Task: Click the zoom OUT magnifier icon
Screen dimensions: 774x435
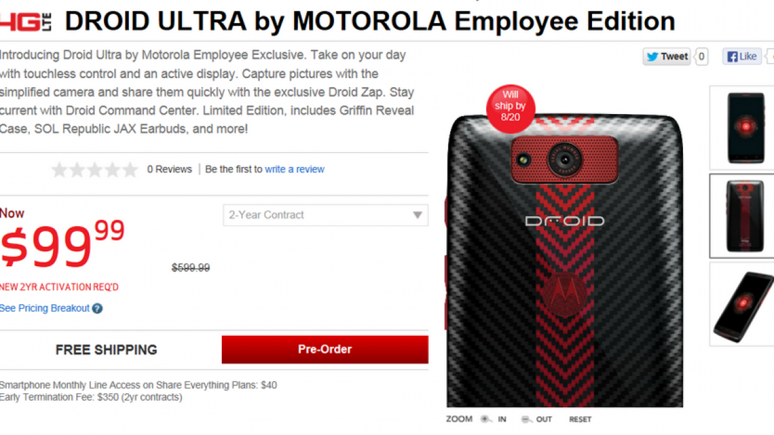Action: [526, 419]
